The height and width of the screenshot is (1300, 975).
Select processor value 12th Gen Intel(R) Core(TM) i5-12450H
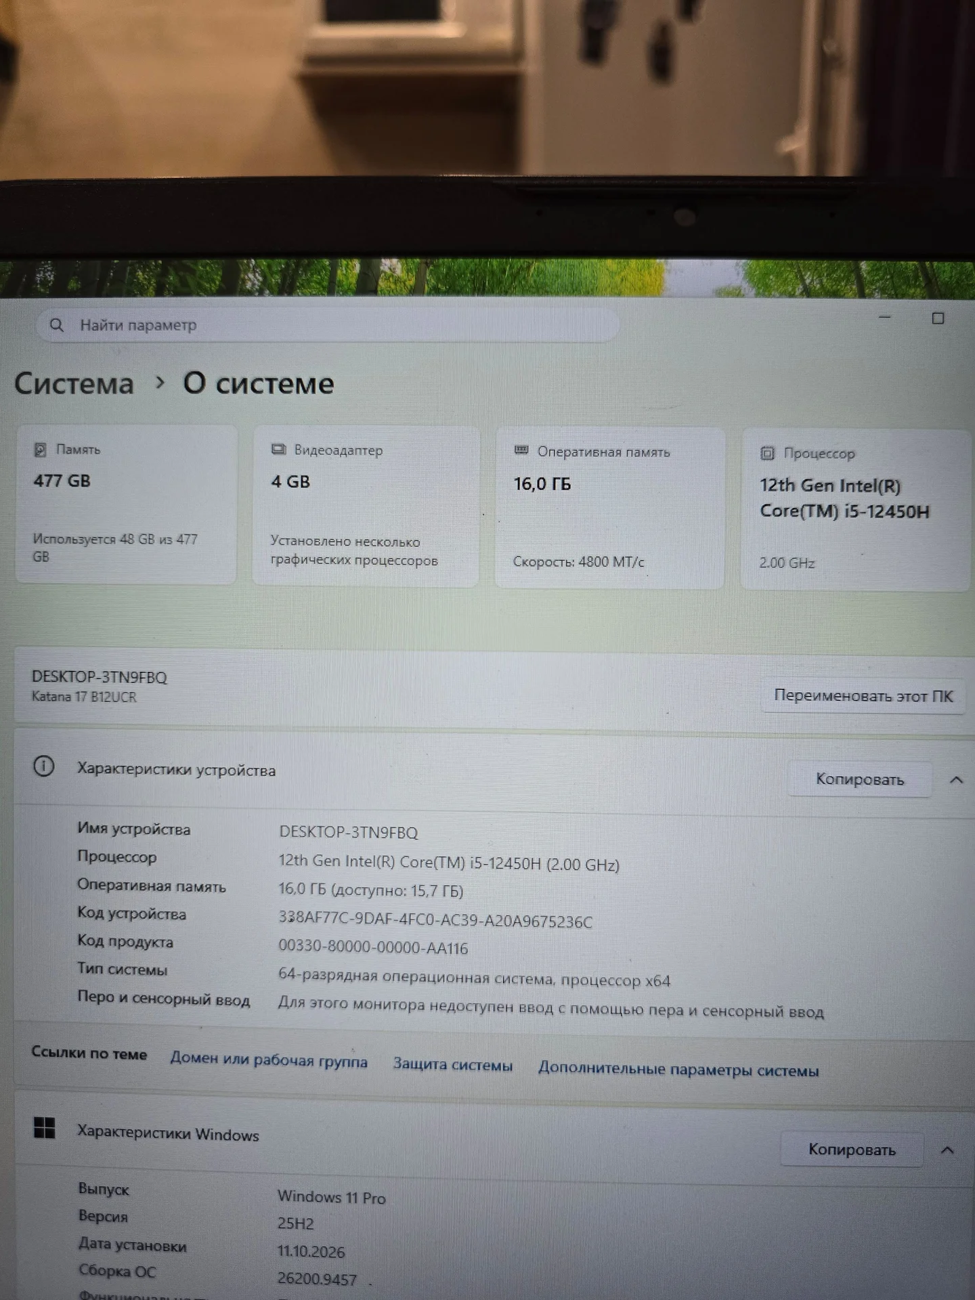[449, 863]
